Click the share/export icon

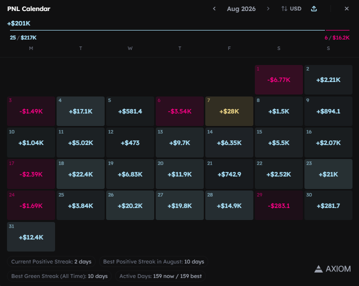click(x=314, y=8)
